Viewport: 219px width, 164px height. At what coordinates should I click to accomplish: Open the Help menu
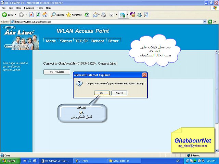48,8
